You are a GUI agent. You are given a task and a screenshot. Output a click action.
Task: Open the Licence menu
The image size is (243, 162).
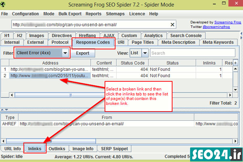click(137, 14)
